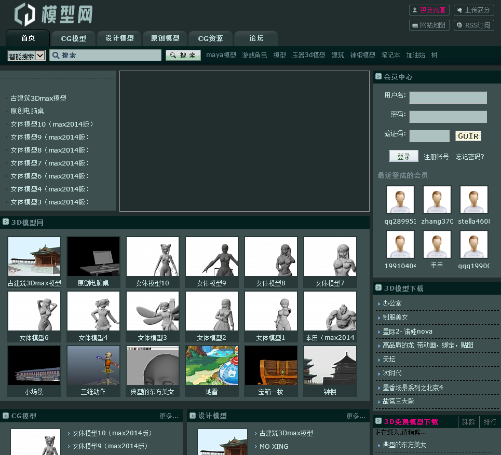Expand 更多 in the 设计模型 section
501x455 pixels.
pos(356,416)
